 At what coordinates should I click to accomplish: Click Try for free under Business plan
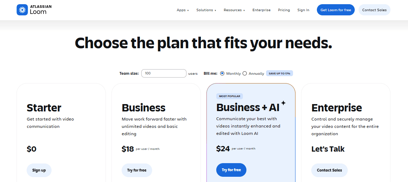tap(137, 170)
